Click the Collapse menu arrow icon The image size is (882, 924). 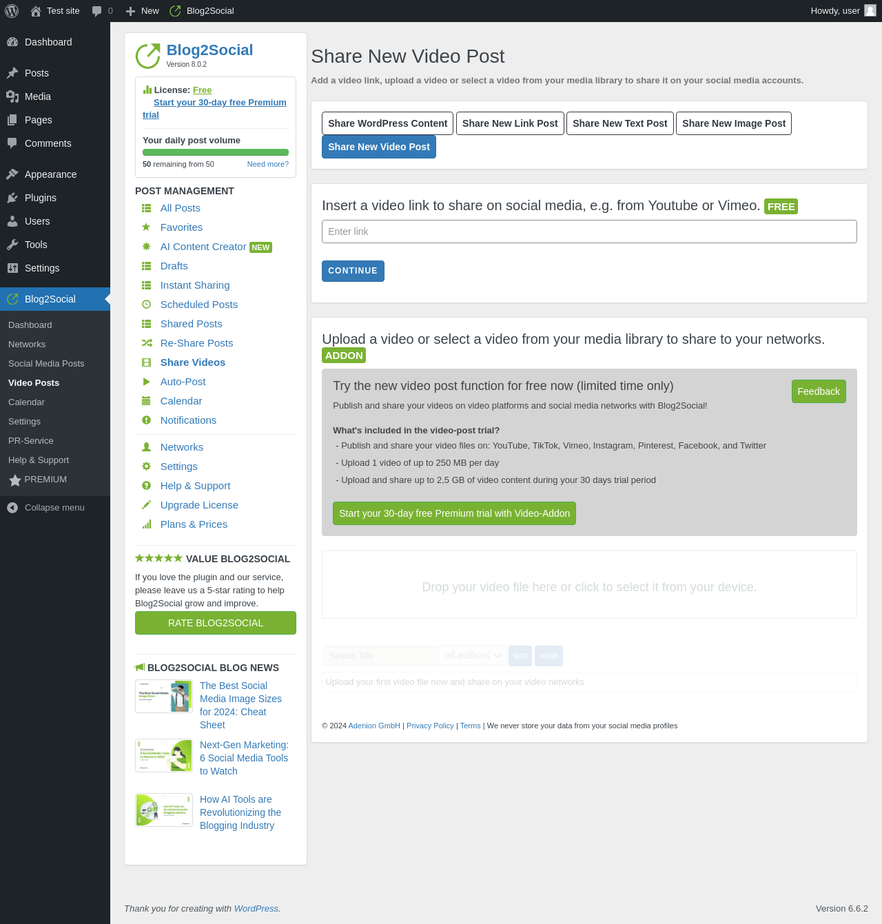12,508
